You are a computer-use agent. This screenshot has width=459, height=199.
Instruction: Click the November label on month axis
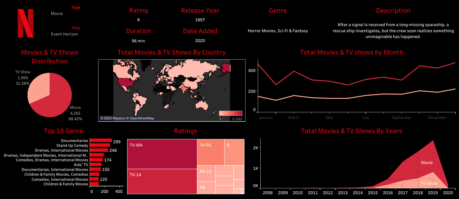coord(437,118)
